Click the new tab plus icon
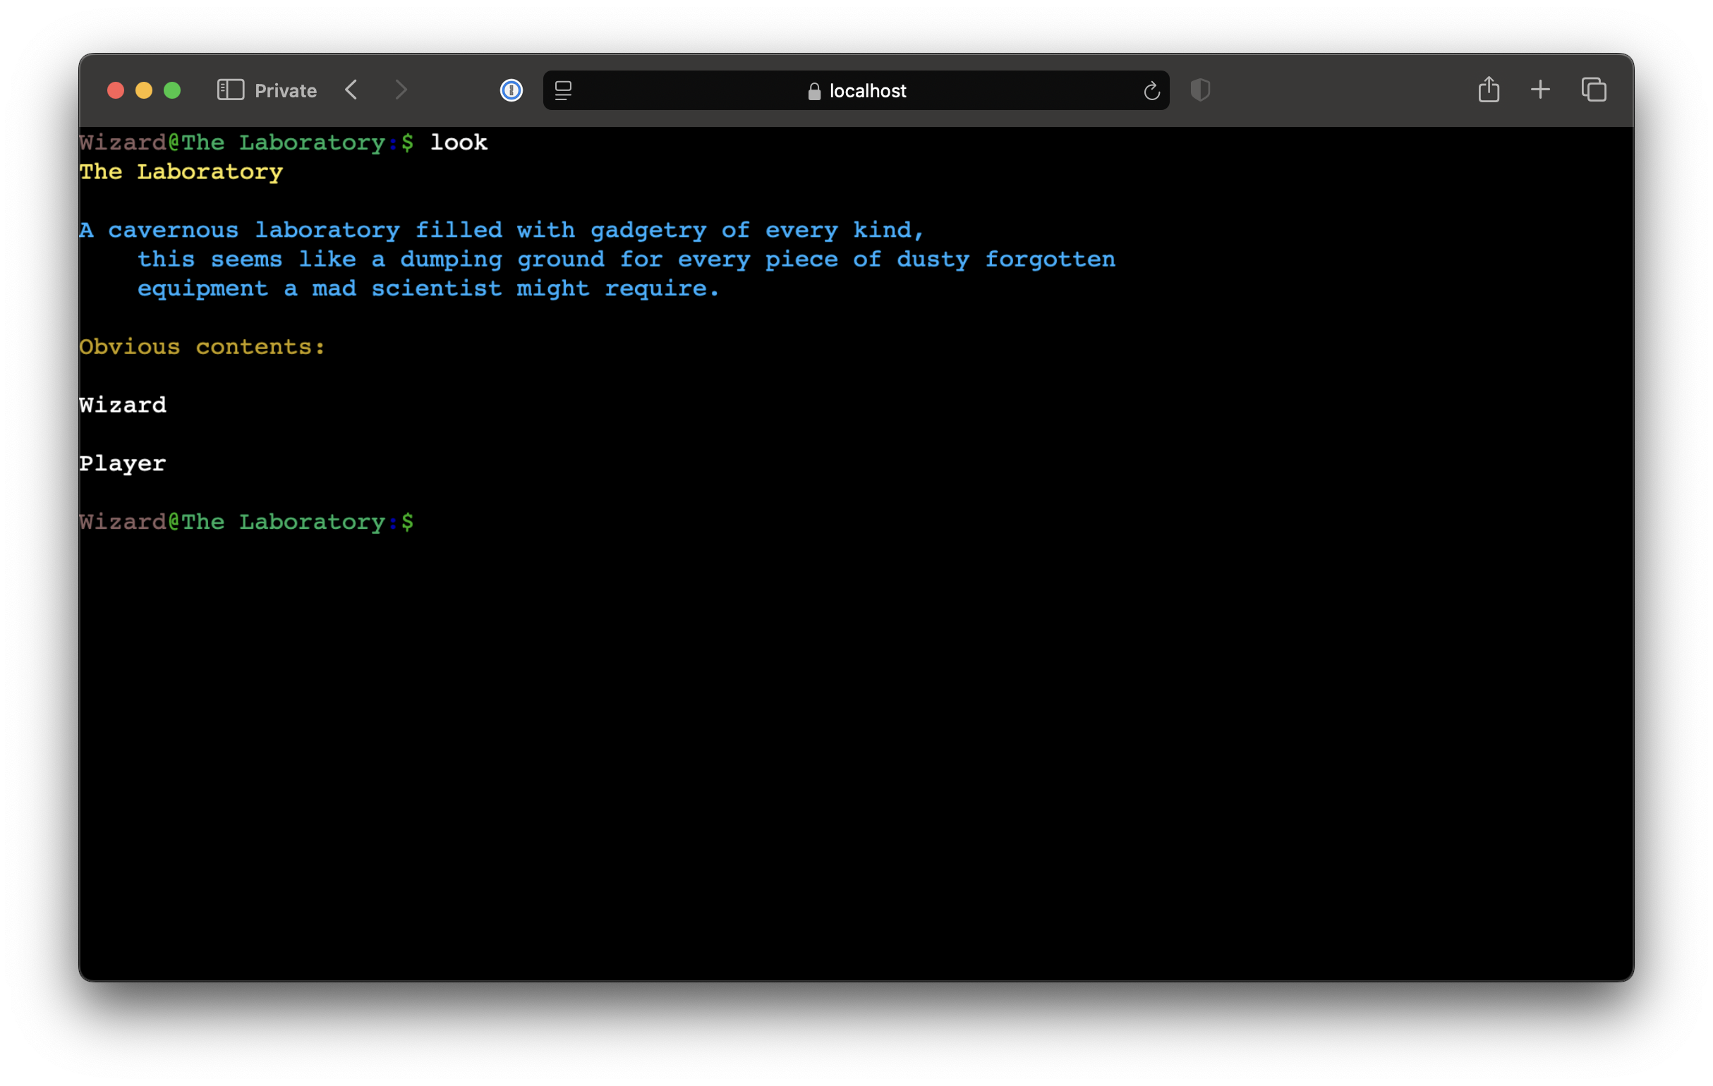 1539,89
